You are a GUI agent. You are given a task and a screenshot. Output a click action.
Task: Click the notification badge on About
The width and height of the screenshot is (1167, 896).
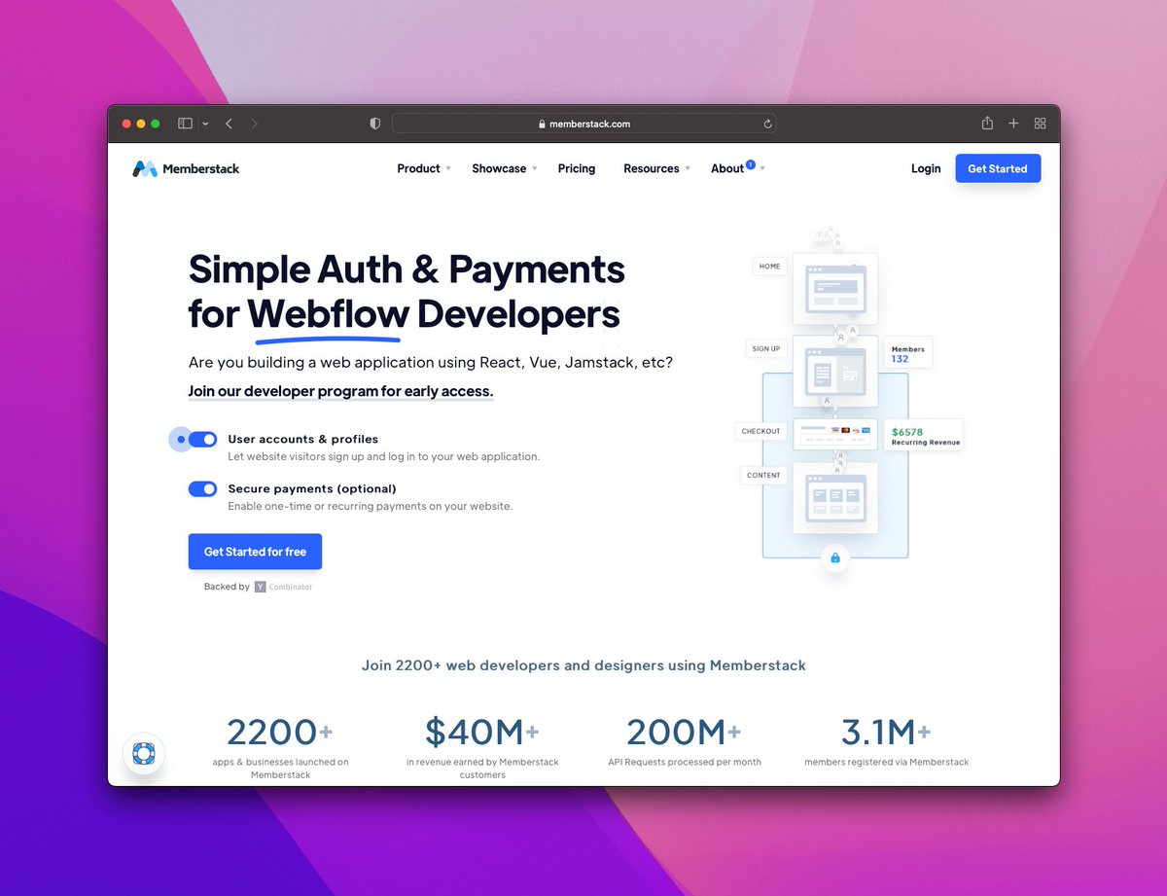tap(750, 164)
